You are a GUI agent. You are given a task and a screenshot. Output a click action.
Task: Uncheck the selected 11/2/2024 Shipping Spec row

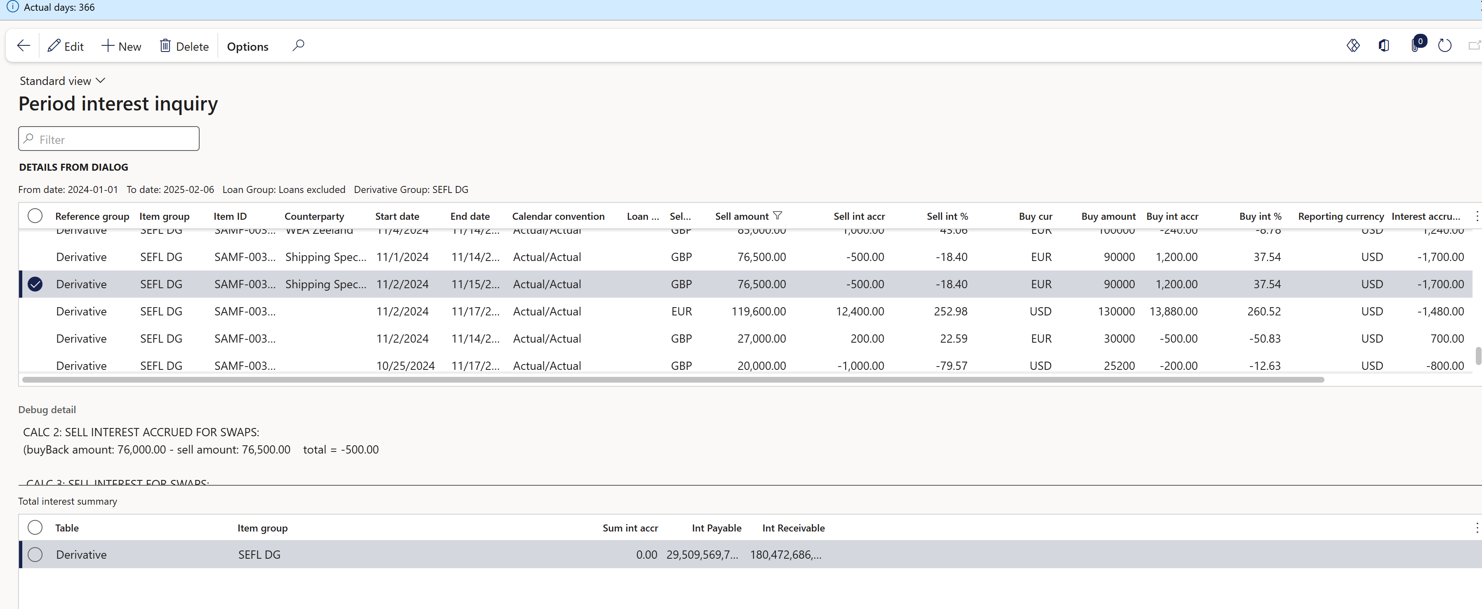coord(35,284)
